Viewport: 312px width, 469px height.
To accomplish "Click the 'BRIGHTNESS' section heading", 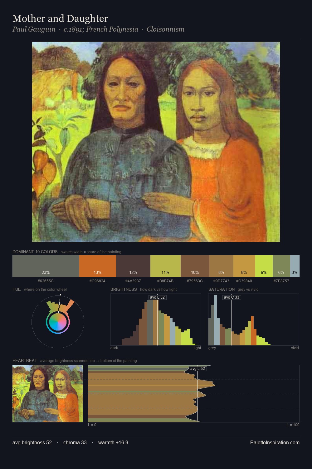I will coord(124,289).
